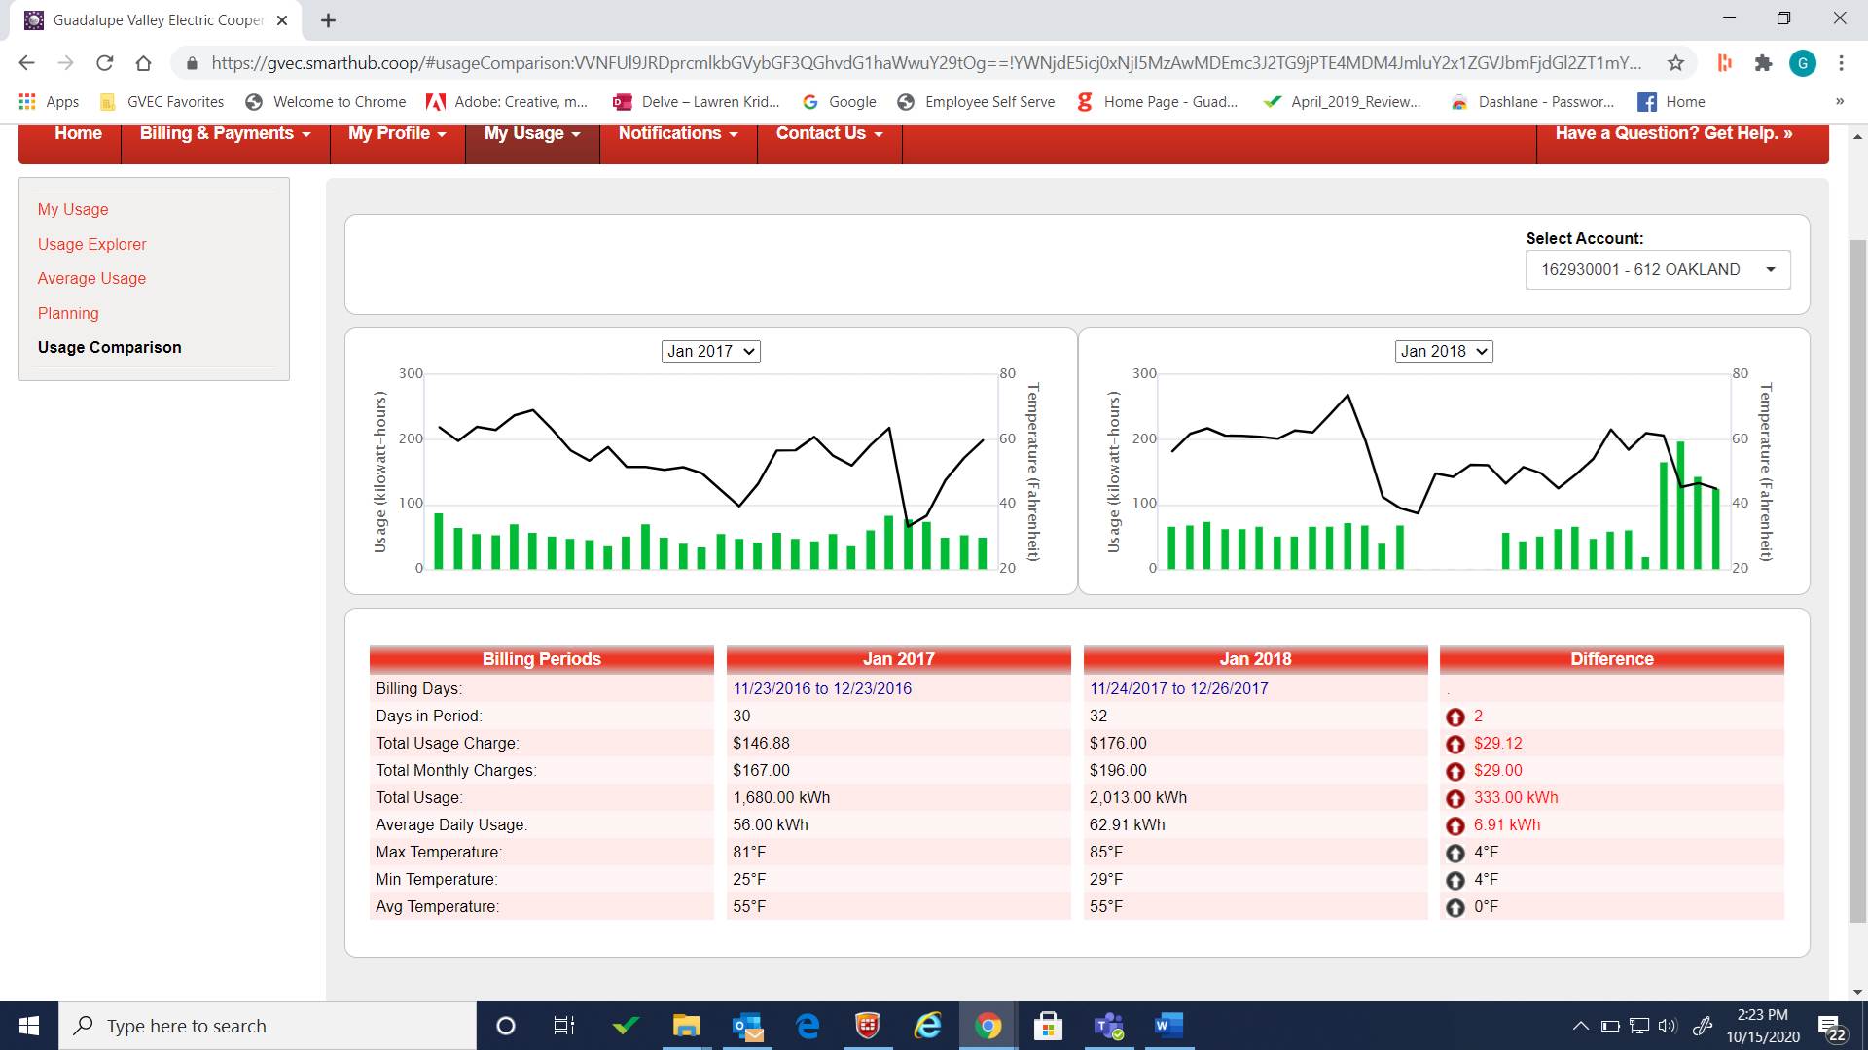Open the Average Usage sidebar link

click(x=91, y=278)
